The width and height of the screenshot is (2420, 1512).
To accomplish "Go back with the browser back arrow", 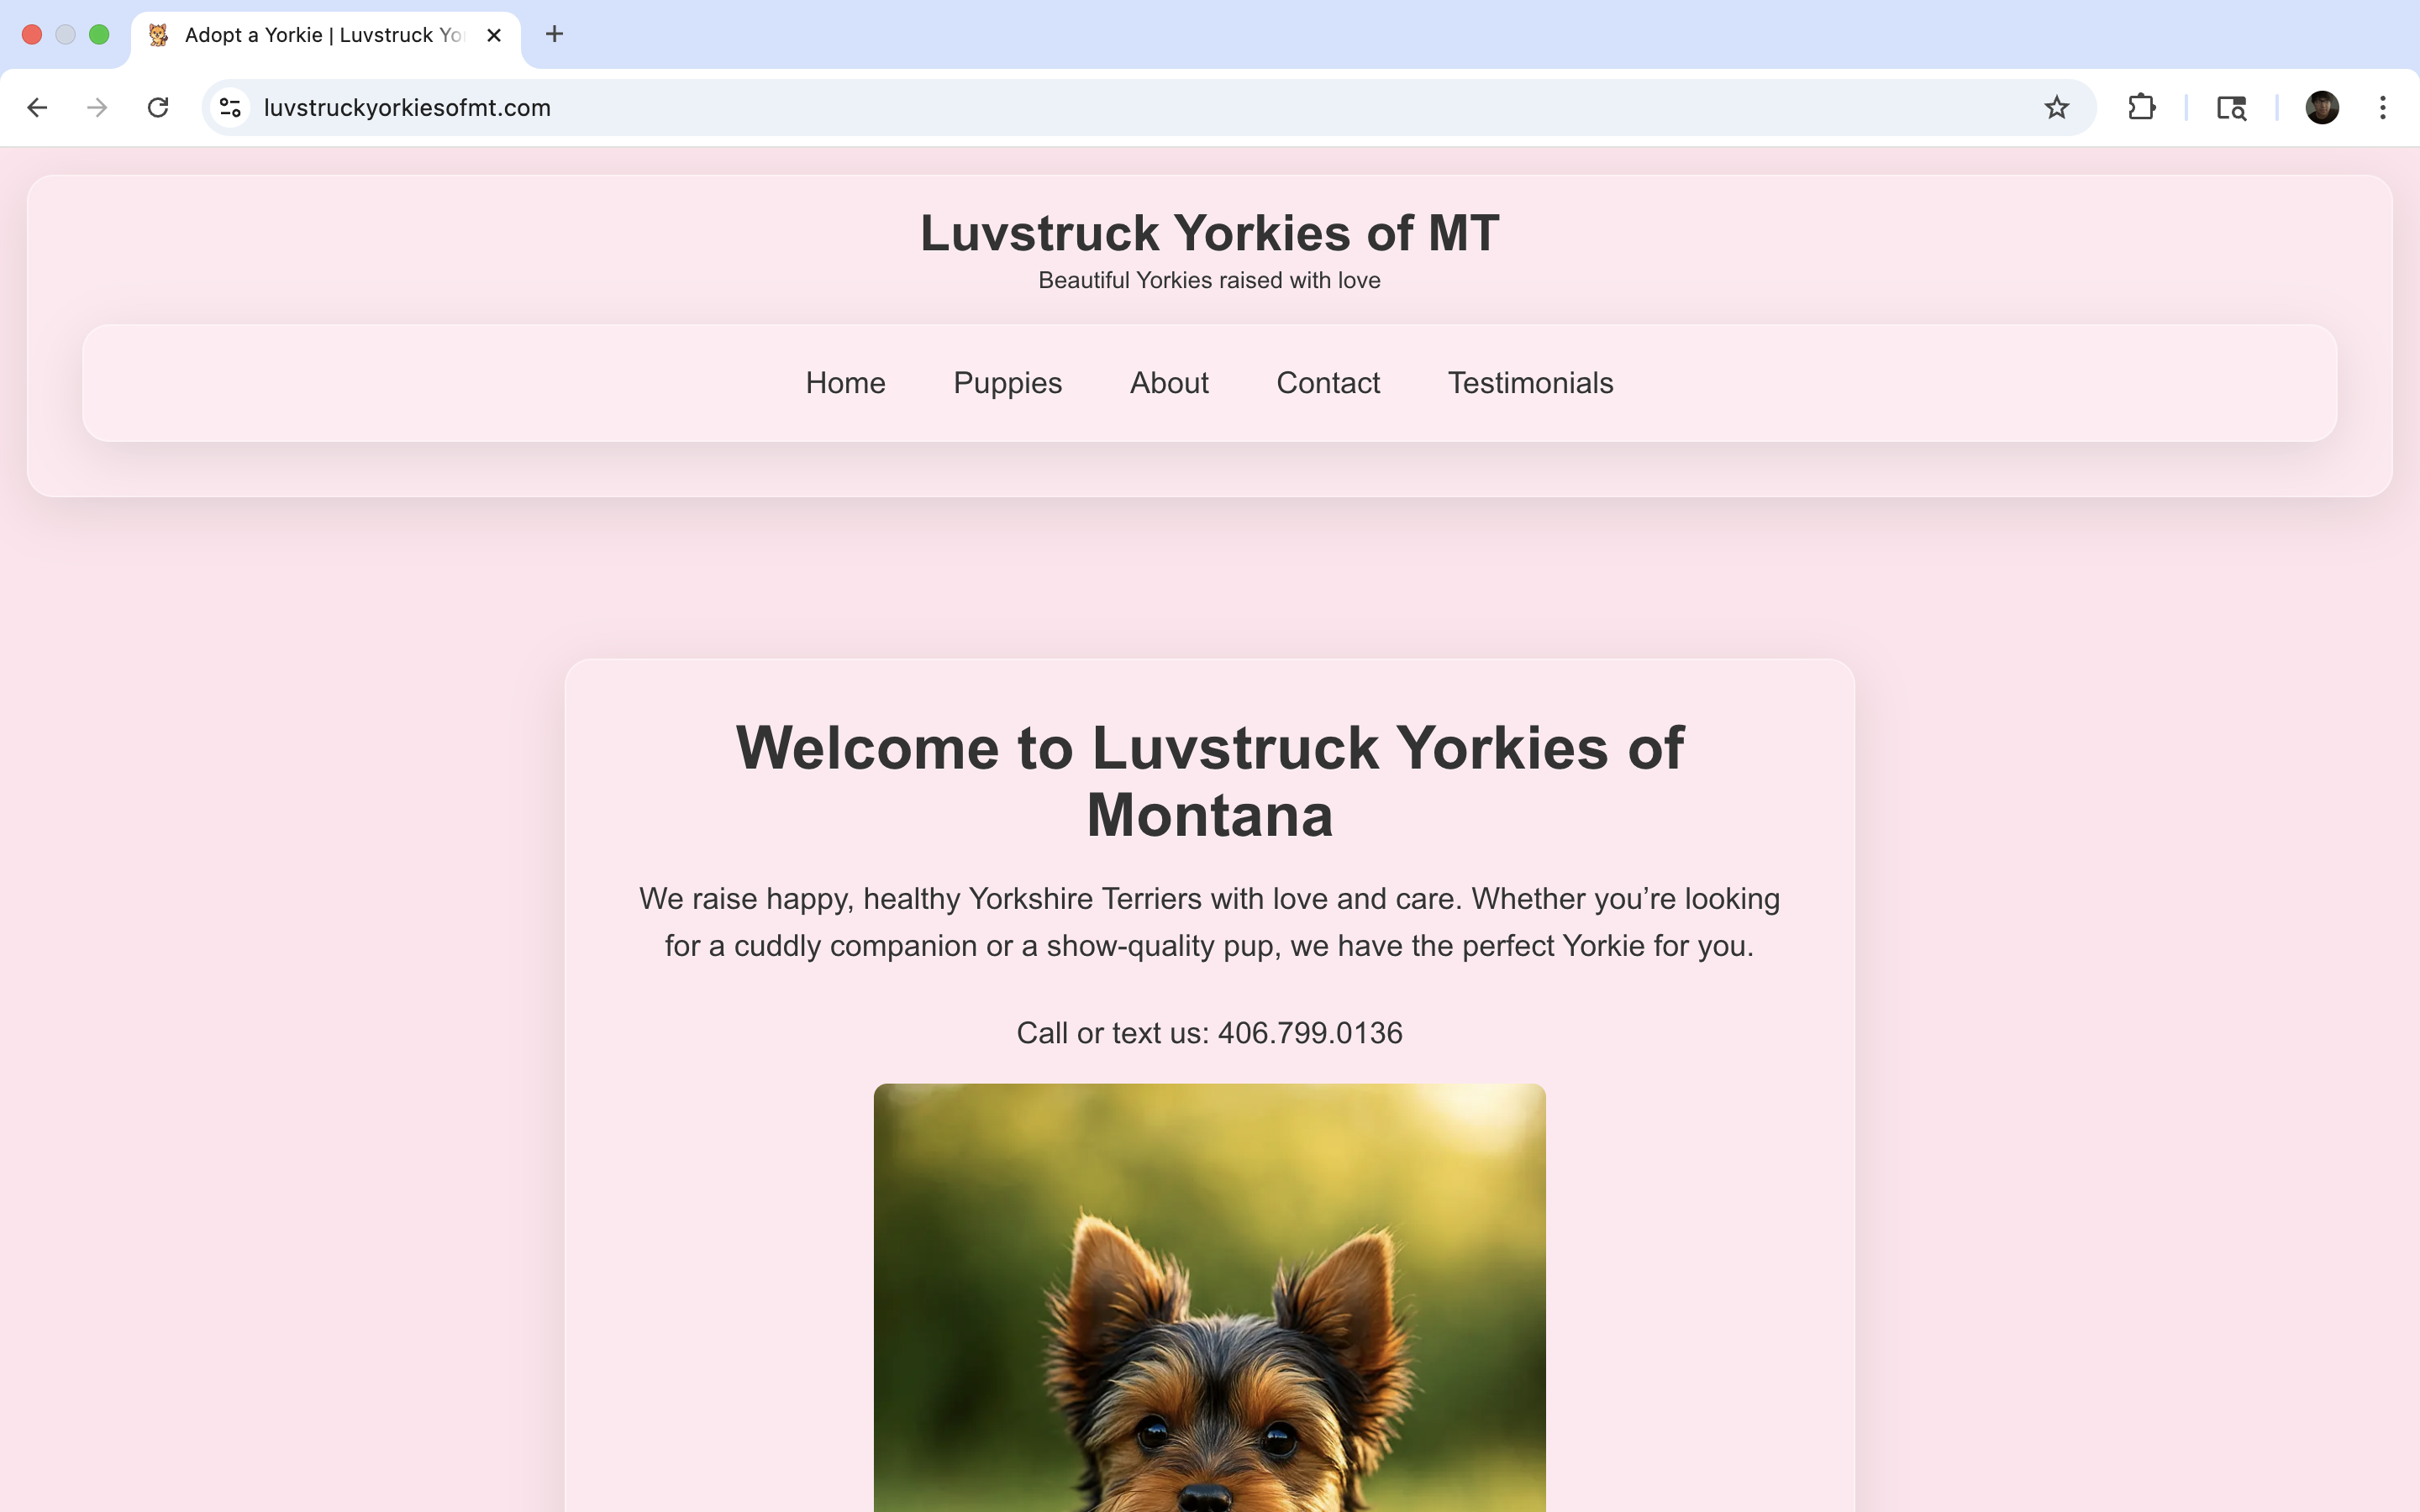I will click(x=37, y=107).
